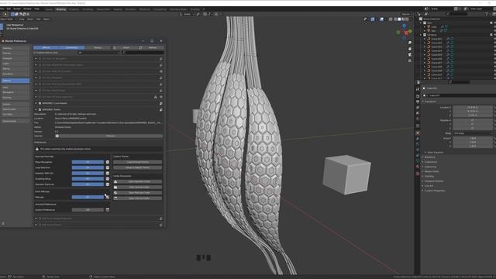Collapse the ARMORED Toolkit add-on details
This screenshot has width=496, height=279.
36,109
